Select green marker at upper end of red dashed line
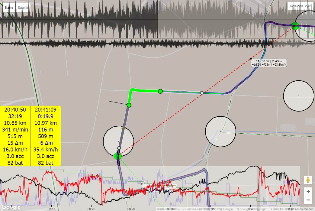Viewport: 315px width, 211px height. coord(295,26)
